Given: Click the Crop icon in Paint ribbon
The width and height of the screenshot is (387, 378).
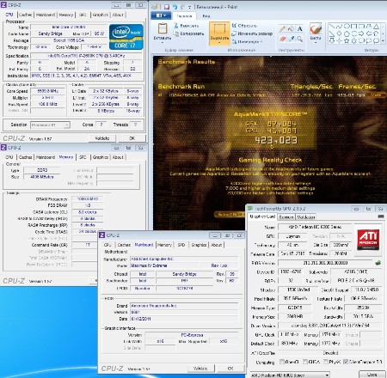Looking at the screenshot, I should [234, 26].
